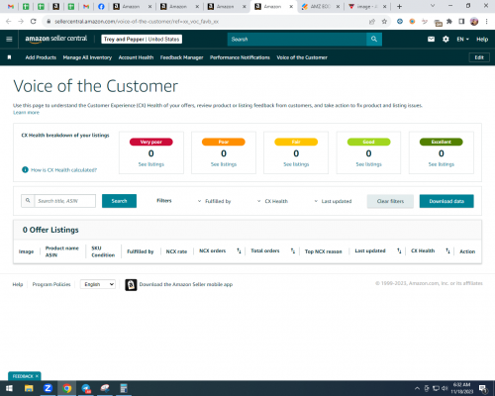Open Account Health page
495x396 pixels.
pos(136,57)
